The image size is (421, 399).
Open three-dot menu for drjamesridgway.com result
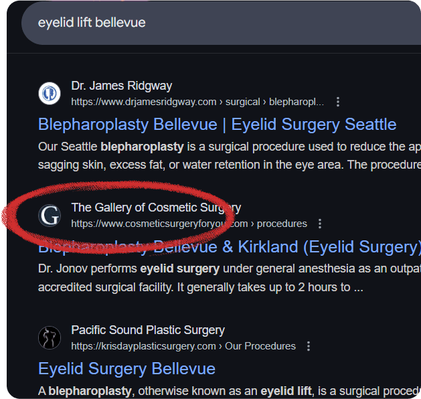click(x=338, y=102)
